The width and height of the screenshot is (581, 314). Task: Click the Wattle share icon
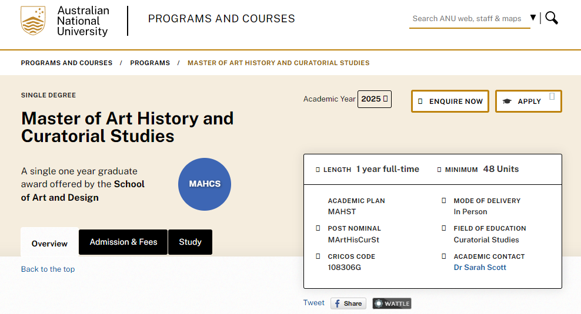point(392,303)
